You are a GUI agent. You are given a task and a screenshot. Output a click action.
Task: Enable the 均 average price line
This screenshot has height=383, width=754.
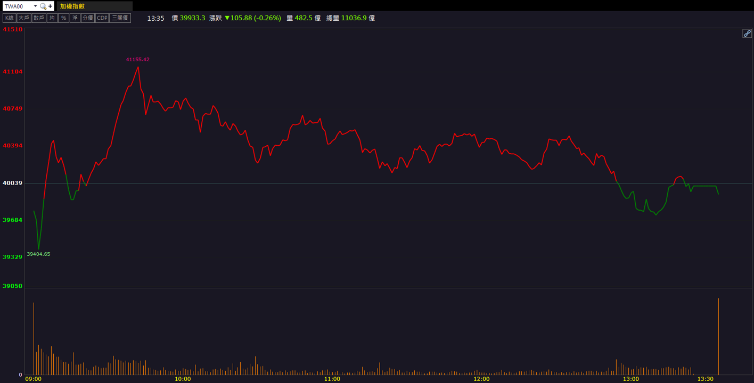52,18
